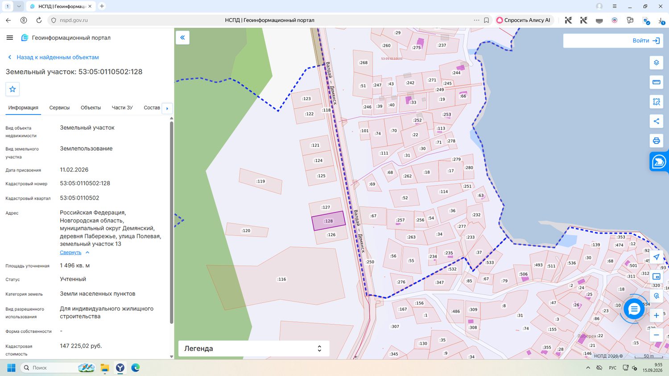Open a new browser tab
The image size is (669, 376).
pos(102,6)
